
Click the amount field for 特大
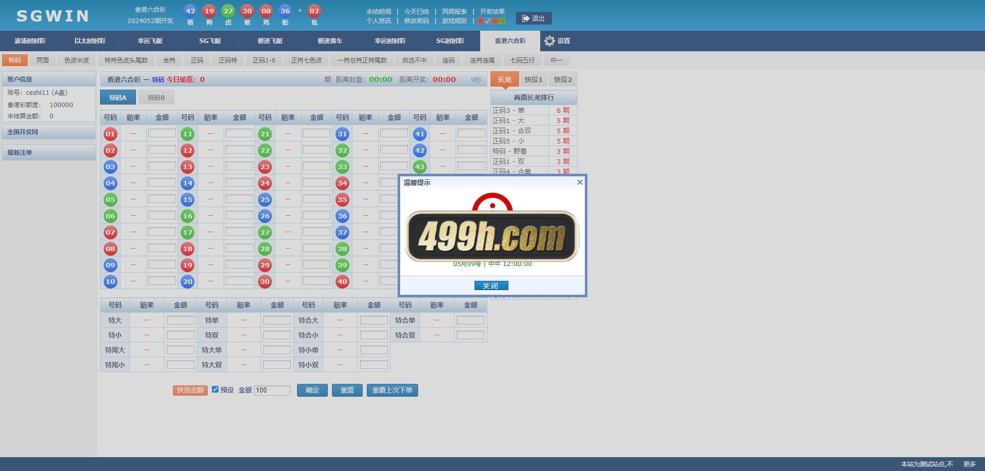[181, 320]
